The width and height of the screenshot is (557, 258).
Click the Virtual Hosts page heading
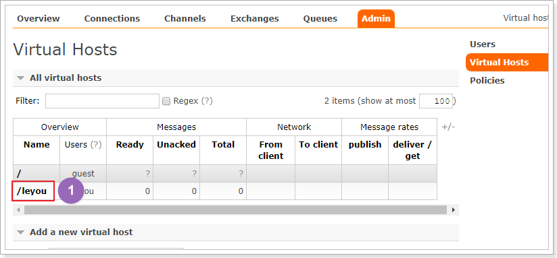(x=65, y=49)
